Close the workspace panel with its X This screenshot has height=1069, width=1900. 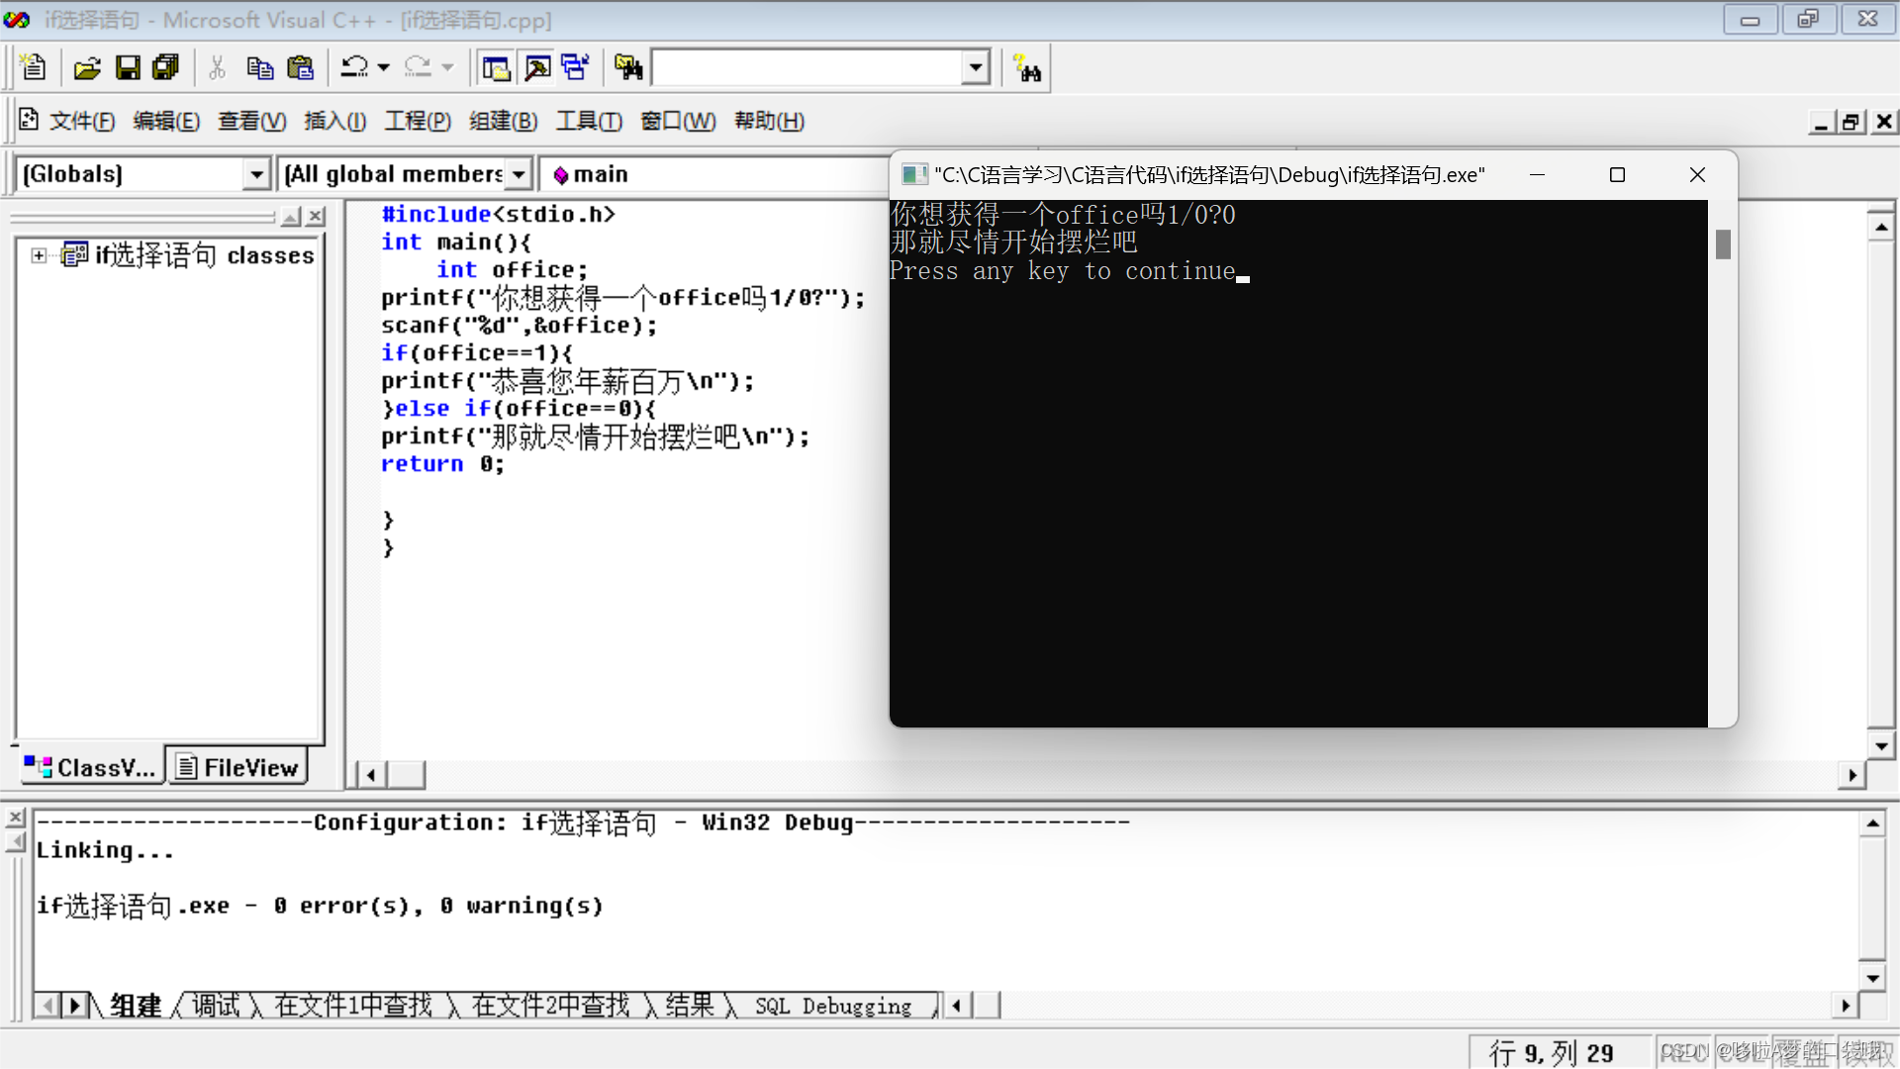click(x=316, y=216)
